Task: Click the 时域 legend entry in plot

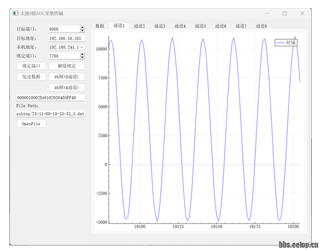Action: [286, 43]
